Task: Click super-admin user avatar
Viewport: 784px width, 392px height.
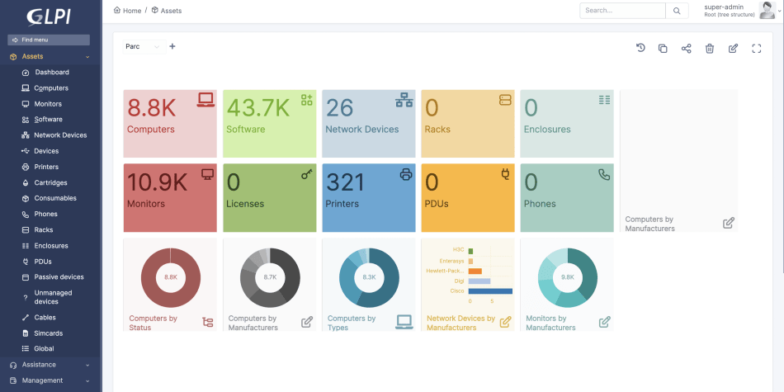Action: click(x=767, y=11)
